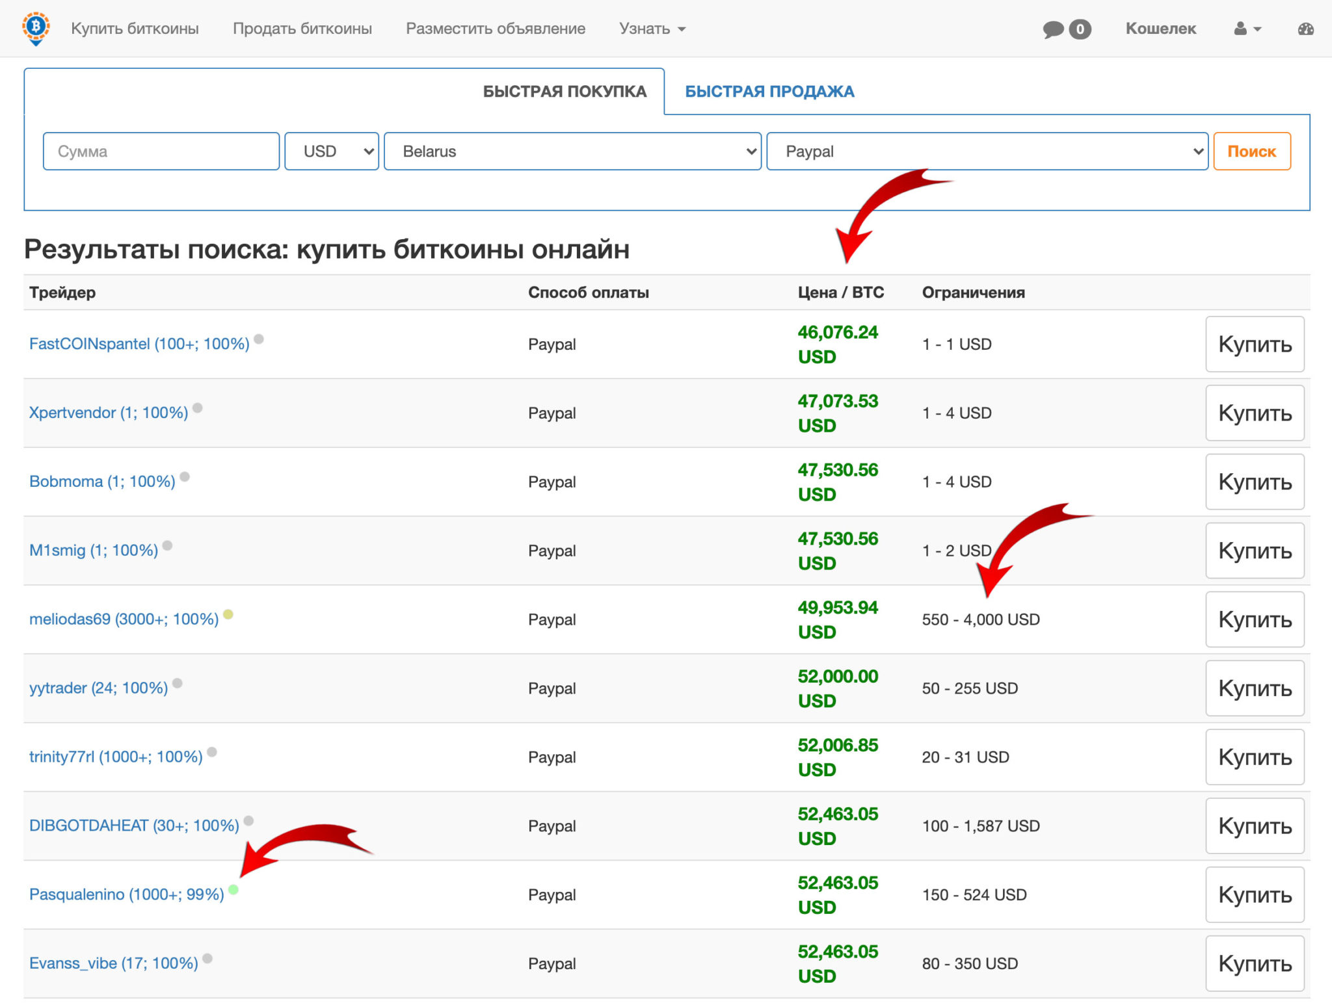1332x1003 pixels.
Task: Expand the Belarus country selector
Action: (x=572, y=151)
